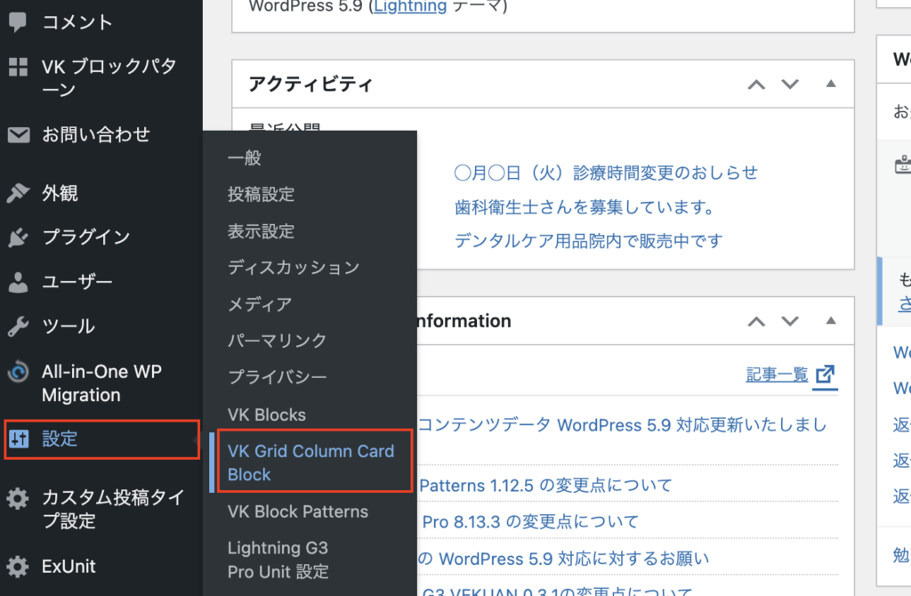Click the 外観 paintbrush icon
Image resolution: width=911 pixels, height=596 pixels.
point(18,193)
